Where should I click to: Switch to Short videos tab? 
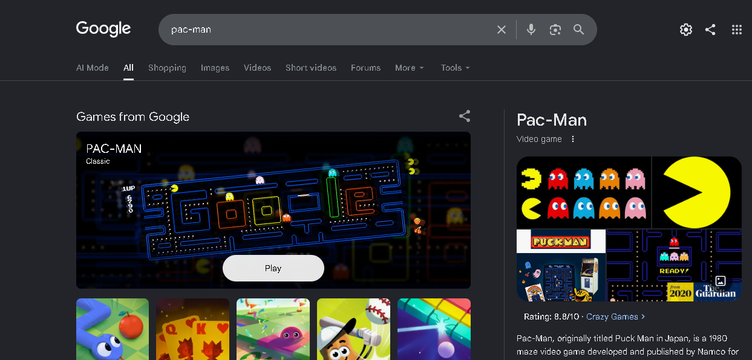coord(311,68)
